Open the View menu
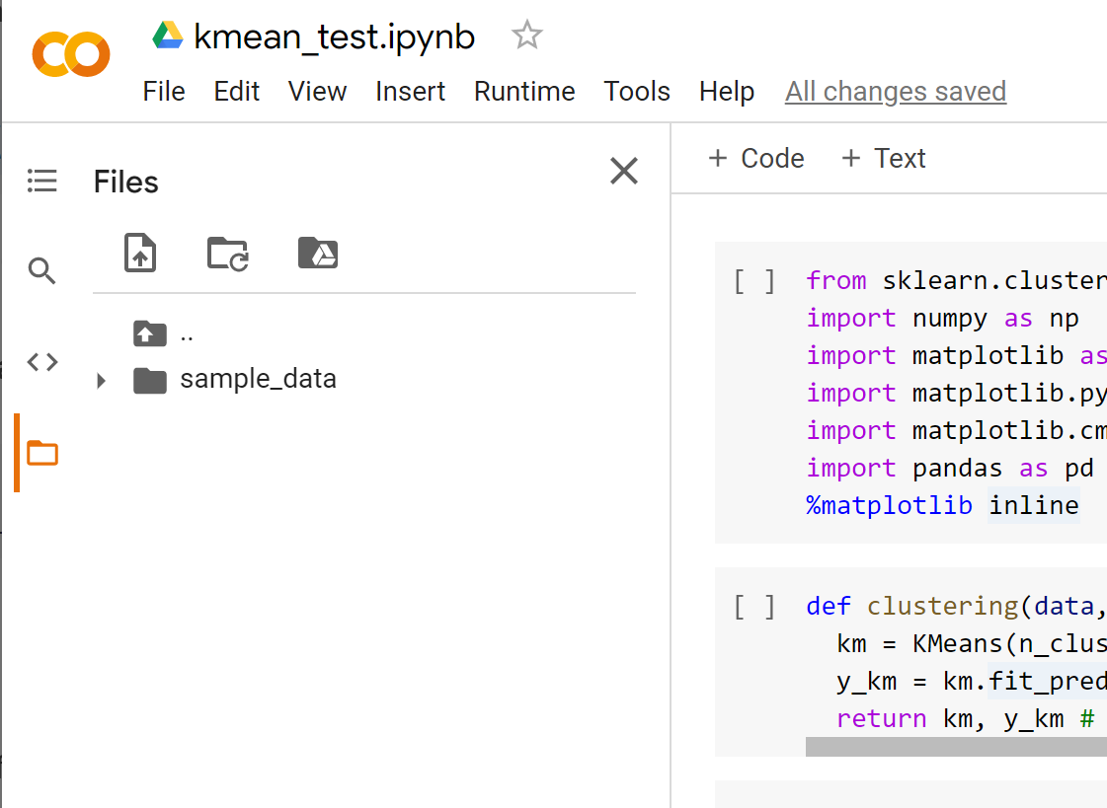 coord(317,92)
